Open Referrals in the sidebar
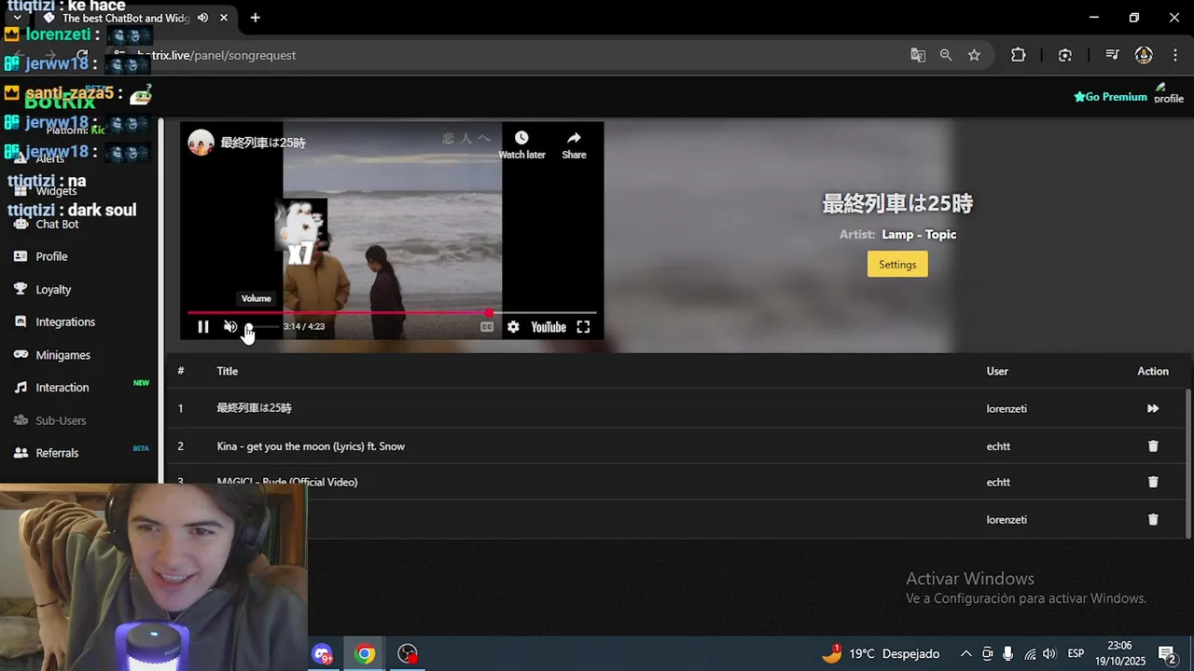This screenshot has width=1194, height=671. click(57, 453)
